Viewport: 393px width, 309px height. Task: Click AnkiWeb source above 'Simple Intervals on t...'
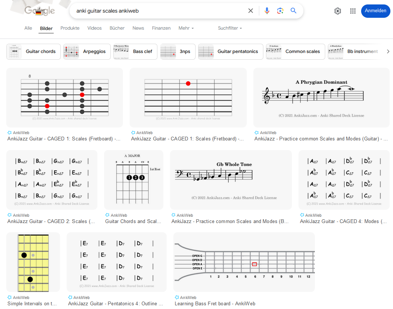point(21,298)
